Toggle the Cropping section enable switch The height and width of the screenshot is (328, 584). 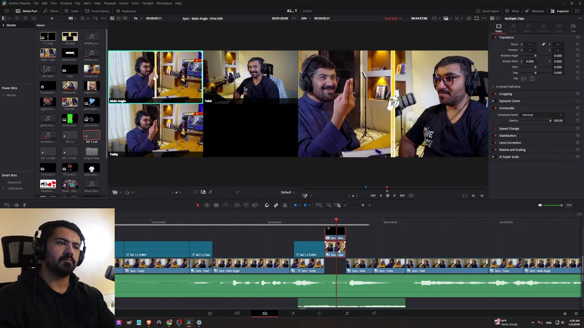495,94
